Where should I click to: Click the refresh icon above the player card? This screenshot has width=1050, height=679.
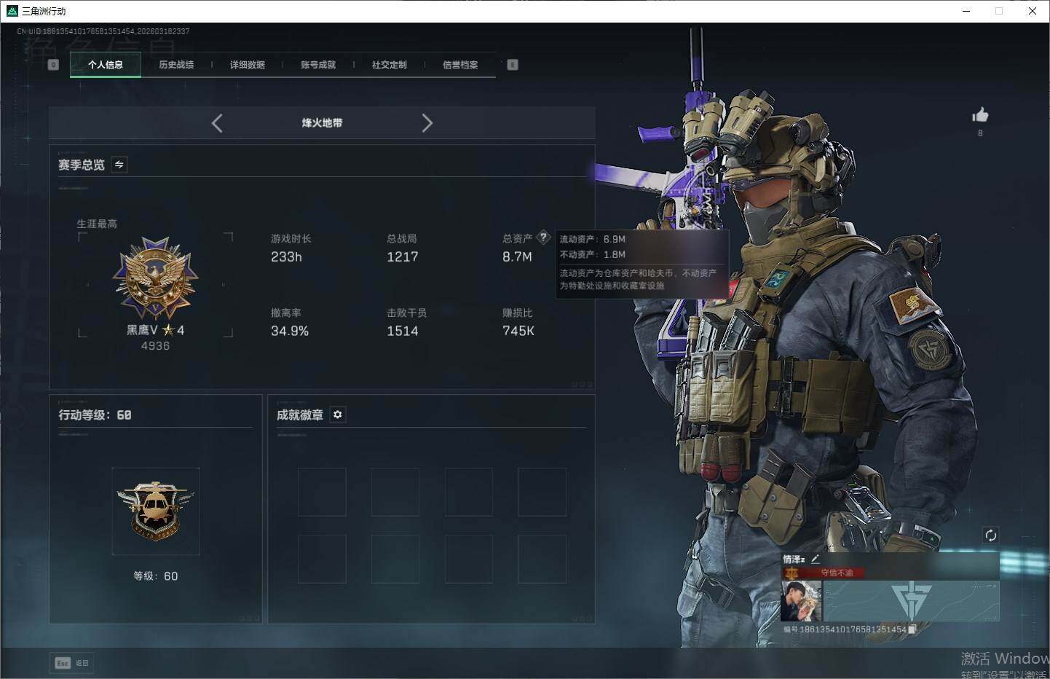(990, 535)
